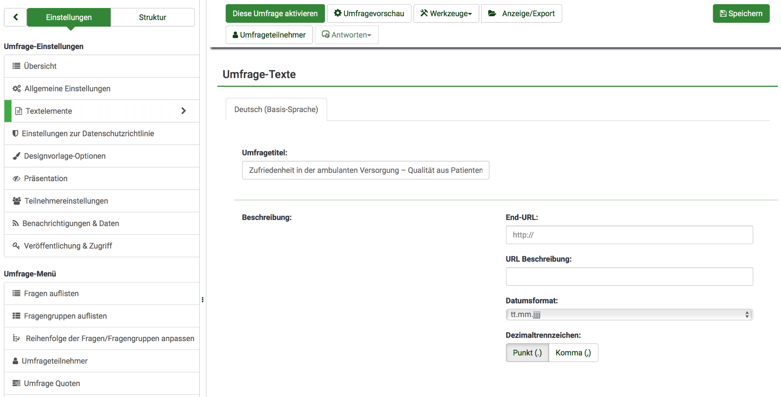Screen dimensions: 781x397
Task: Open the Datumsformat dropdown
Action: click(x=629, y=314)
